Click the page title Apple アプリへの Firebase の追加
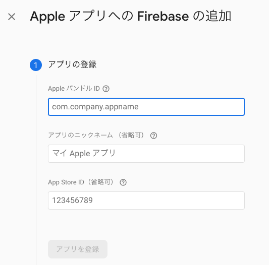This screenshot has width=269, height=265. click(131, 16)
